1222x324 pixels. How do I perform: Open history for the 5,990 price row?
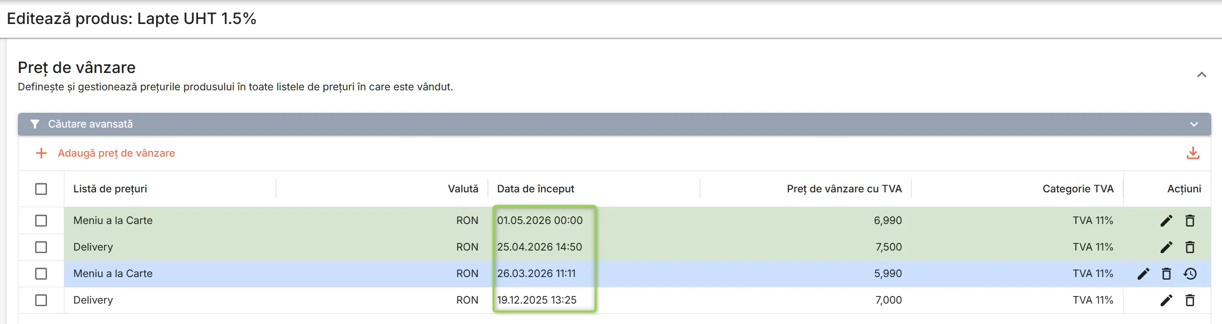click(x=1190, y=273)
